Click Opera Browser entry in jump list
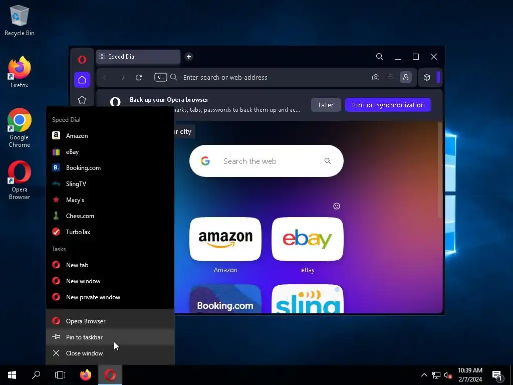 pyautogui.click(x=110, y=321)
